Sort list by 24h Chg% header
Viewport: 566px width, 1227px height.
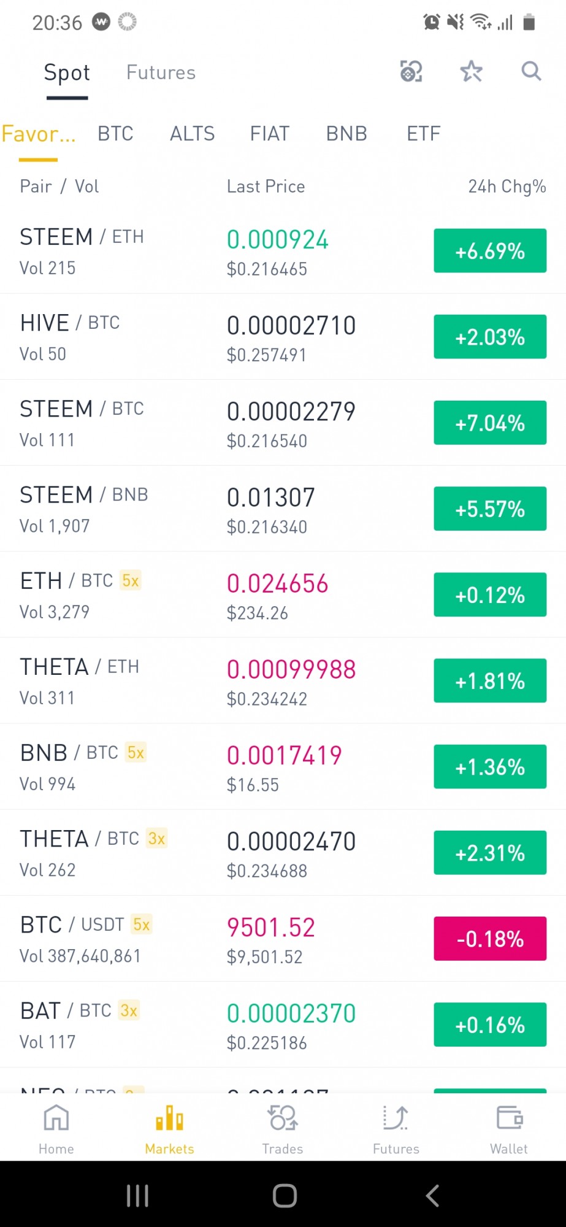click(507, 187)
